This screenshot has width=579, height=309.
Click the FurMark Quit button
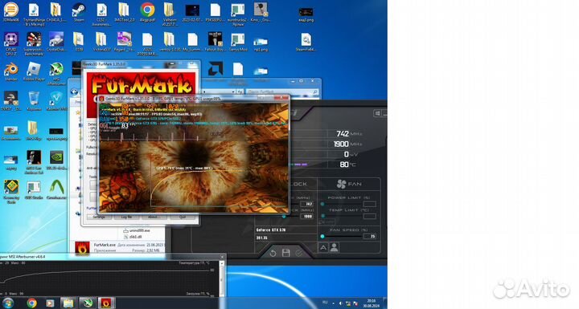click(182, 217)
